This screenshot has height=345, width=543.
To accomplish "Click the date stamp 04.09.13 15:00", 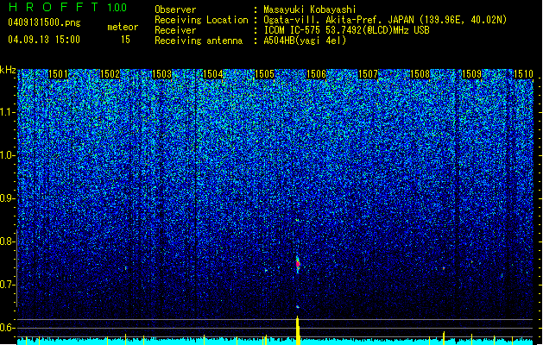I will point(44,40).
